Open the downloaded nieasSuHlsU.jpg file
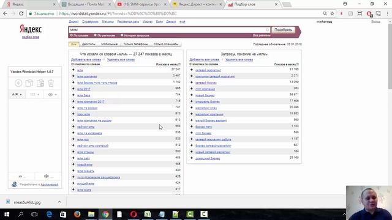Image resolution: width=392 pixels, height=220 pixels. (27, 202)
